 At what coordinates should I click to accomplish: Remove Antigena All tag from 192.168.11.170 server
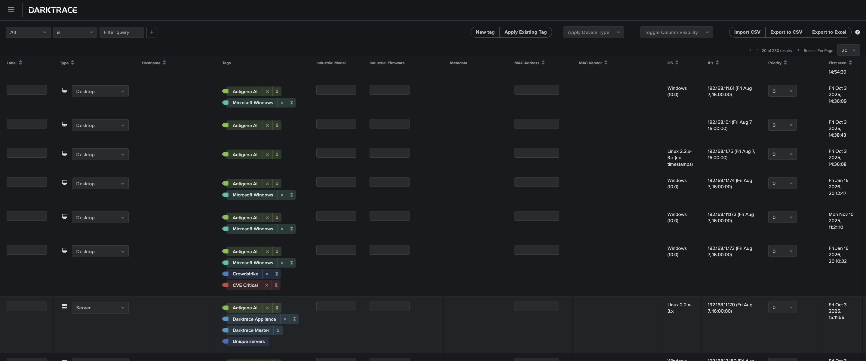(267, 308)
